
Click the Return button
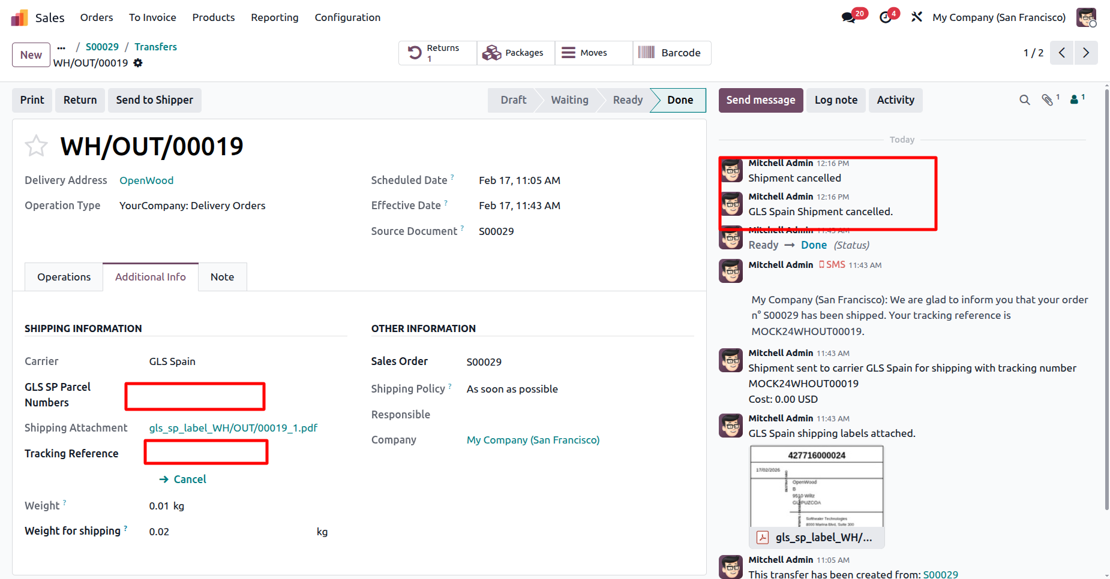click(80, 100)
